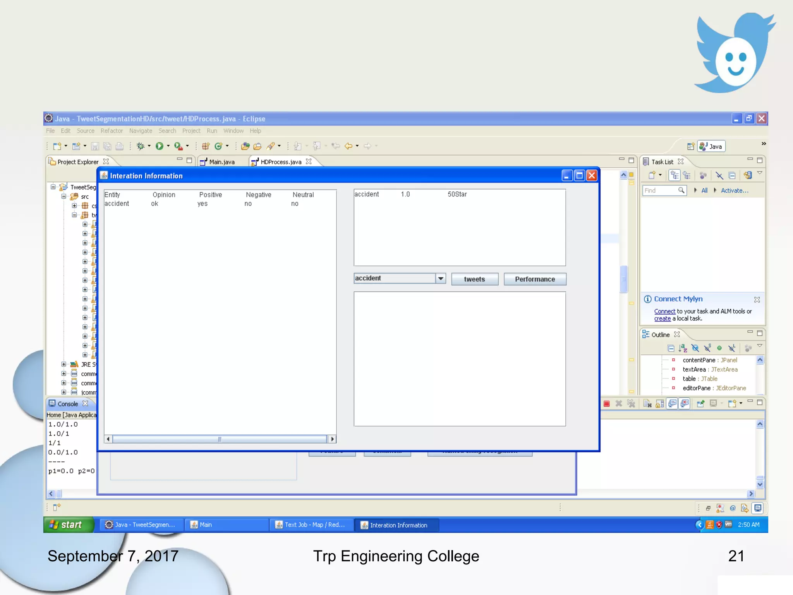Click the Open Type icon in toolbar
Image resolution: width=793 pixels, height=595 pixels.
coord(245,146)
